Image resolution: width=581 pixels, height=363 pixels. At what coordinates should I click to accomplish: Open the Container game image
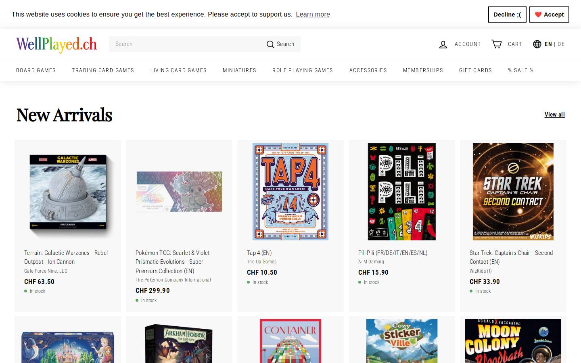(290, 341)
